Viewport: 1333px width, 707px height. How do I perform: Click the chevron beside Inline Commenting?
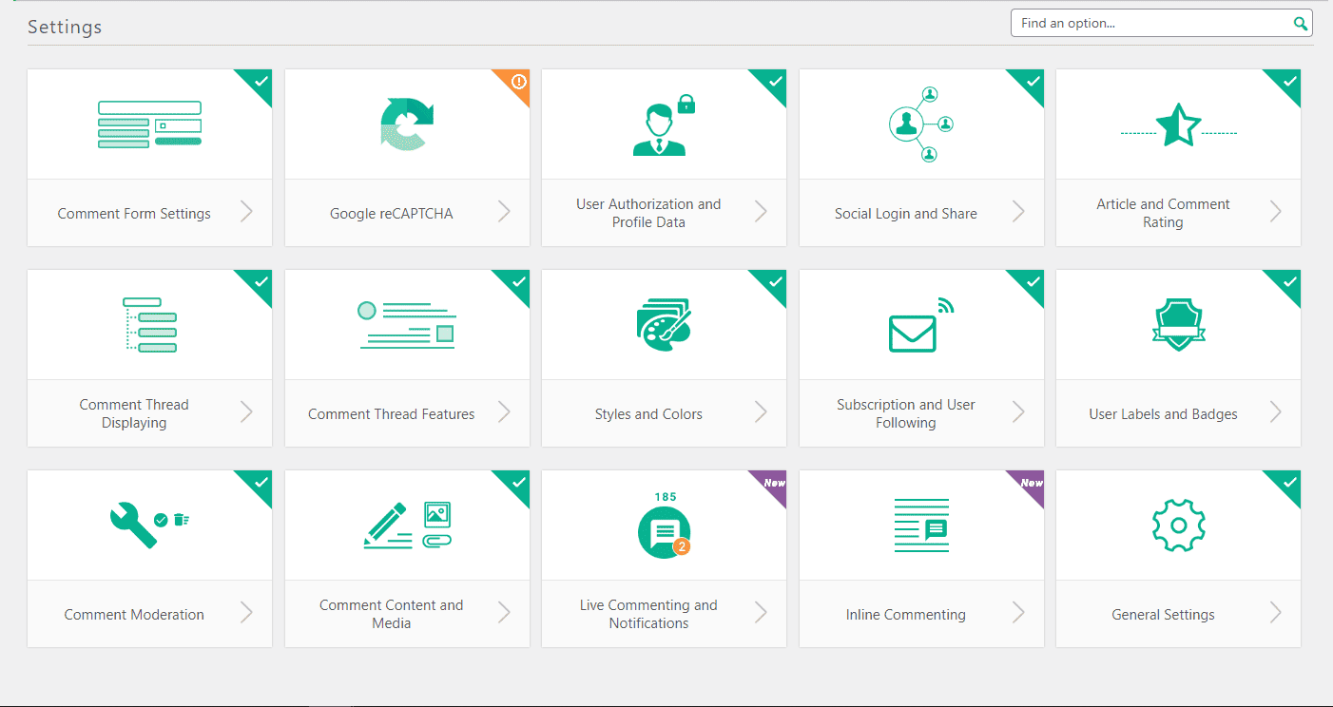1018,612
